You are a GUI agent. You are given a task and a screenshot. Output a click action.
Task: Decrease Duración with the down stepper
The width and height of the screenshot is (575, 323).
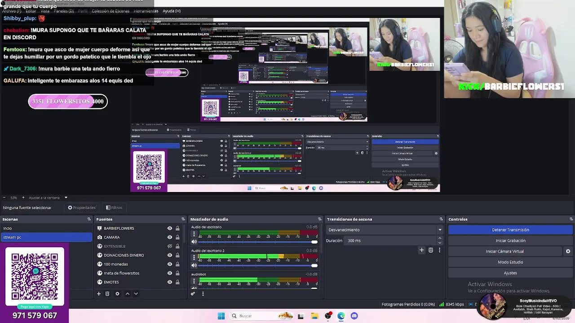440,243
